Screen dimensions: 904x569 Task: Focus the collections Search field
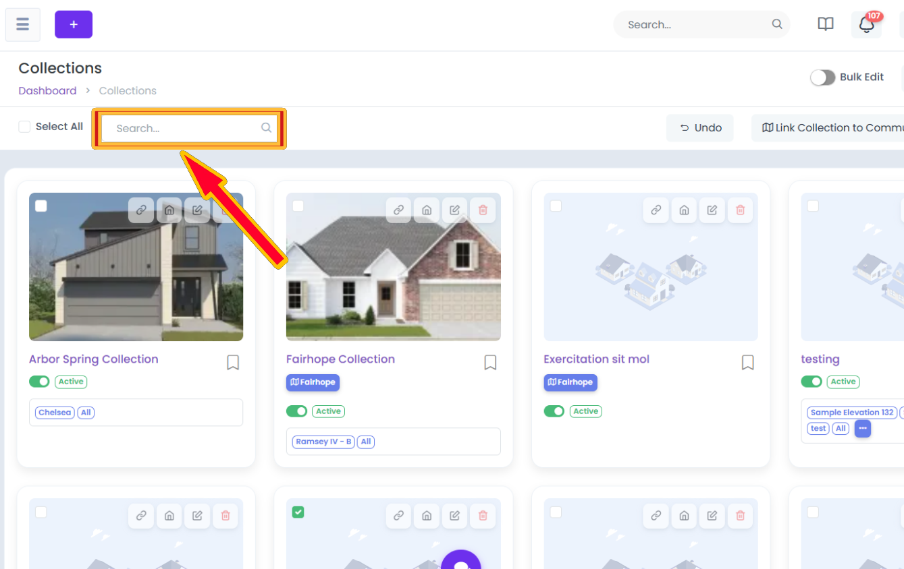[188, 128]
